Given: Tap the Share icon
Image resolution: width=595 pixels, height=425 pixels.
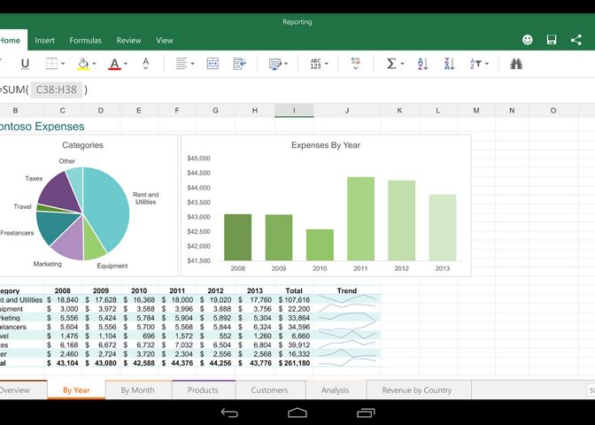Looking at the screenshot, I should pyautogui.click(x=576, y=40).
